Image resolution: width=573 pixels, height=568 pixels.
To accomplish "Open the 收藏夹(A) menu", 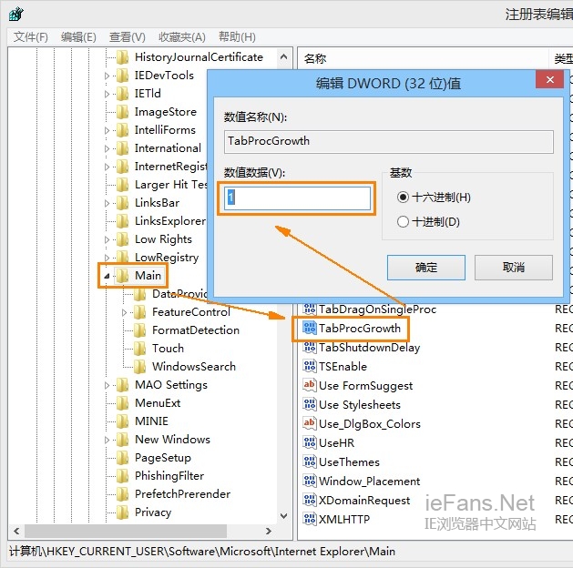I will tap(182, 37).
